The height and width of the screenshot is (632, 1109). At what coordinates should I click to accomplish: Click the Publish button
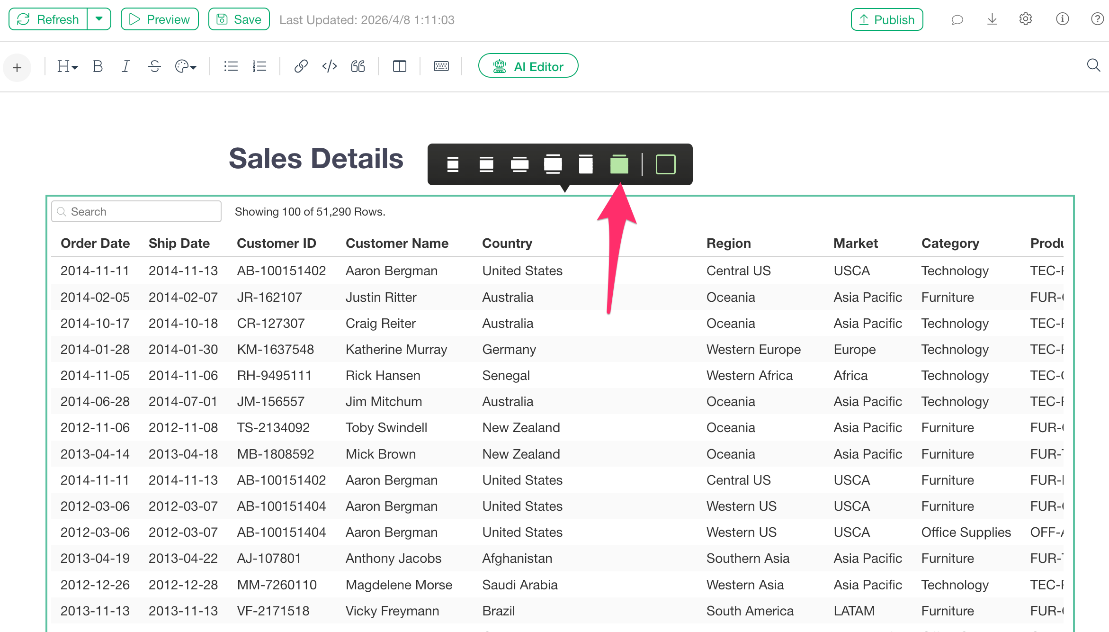pyautogui.click(x=886, y=19)
